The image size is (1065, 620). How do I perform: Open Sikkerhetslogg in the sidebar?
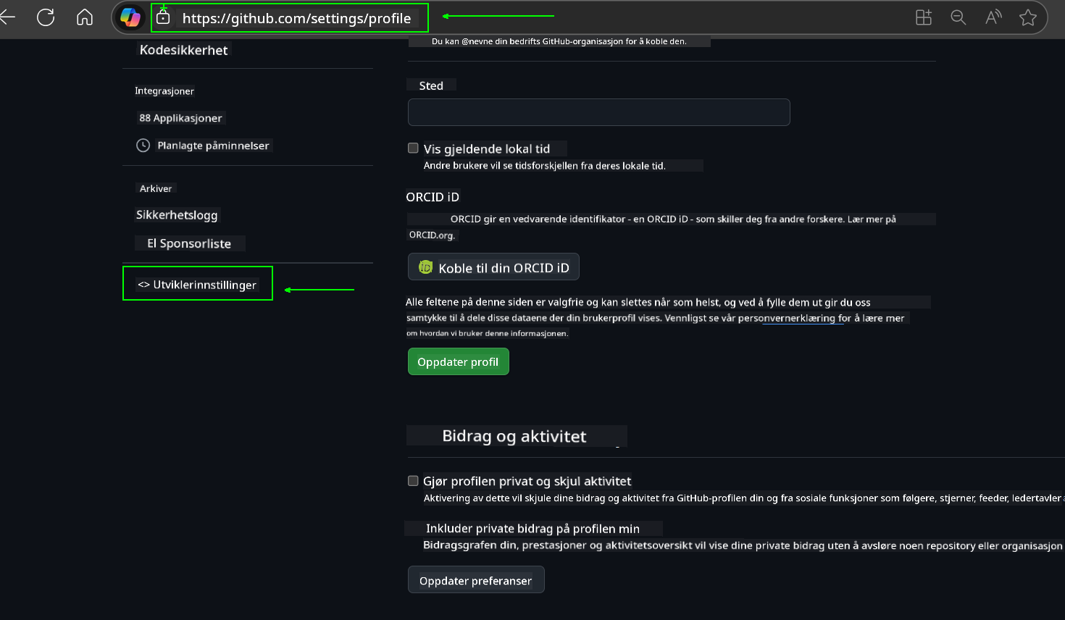click(x=177, y=215)
